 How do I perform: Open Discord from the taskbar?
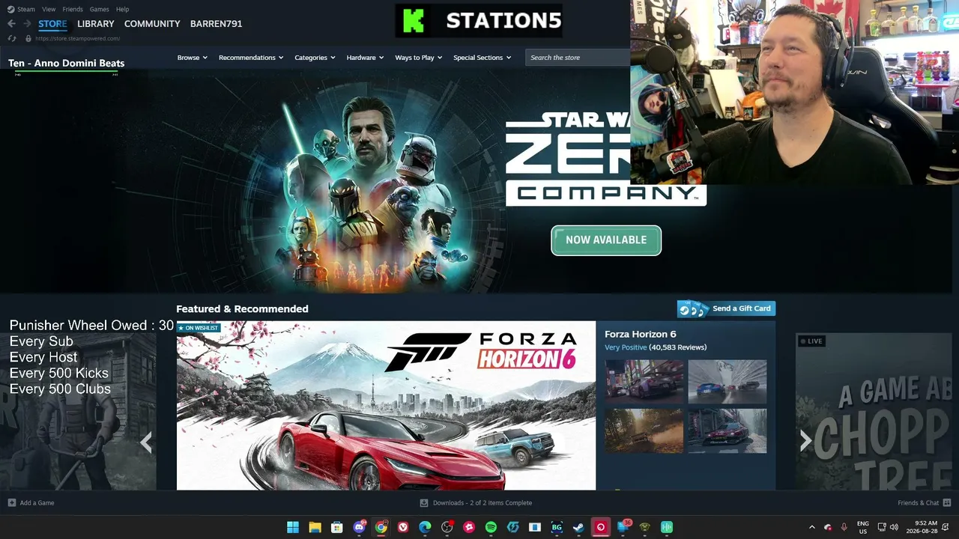[x=359, y=527]
